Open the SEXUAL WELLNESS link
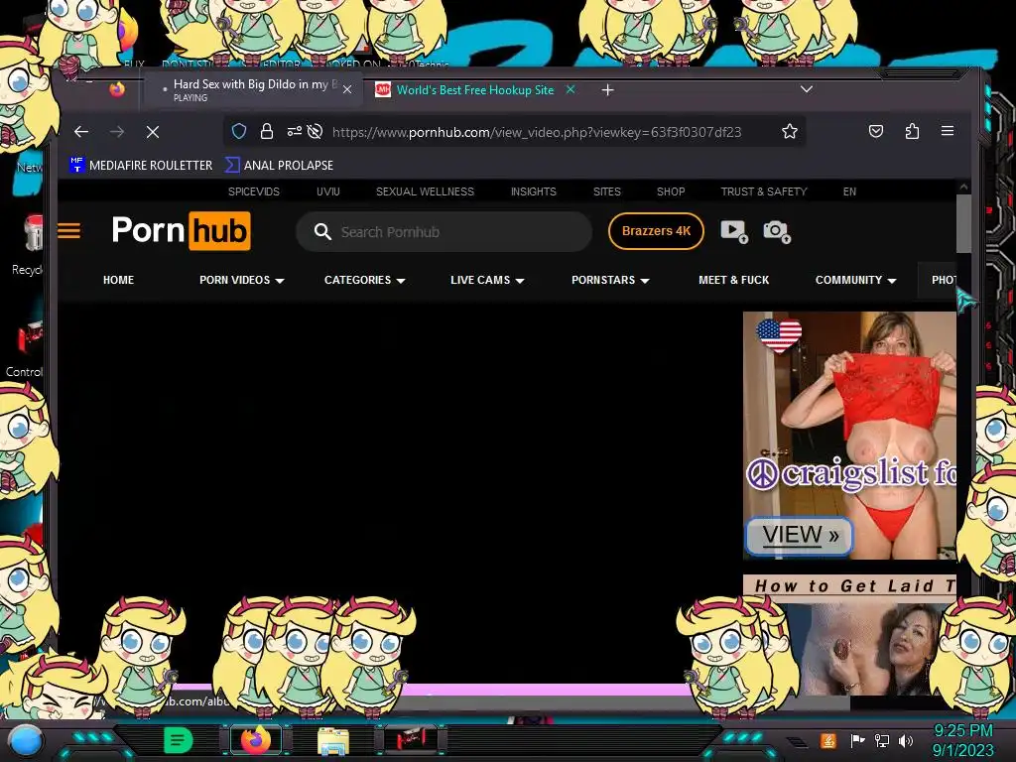 tap(425, 191)
